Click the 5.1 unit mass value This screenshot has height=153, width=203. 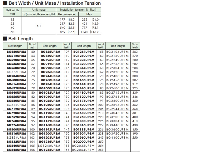pos(39,26)
